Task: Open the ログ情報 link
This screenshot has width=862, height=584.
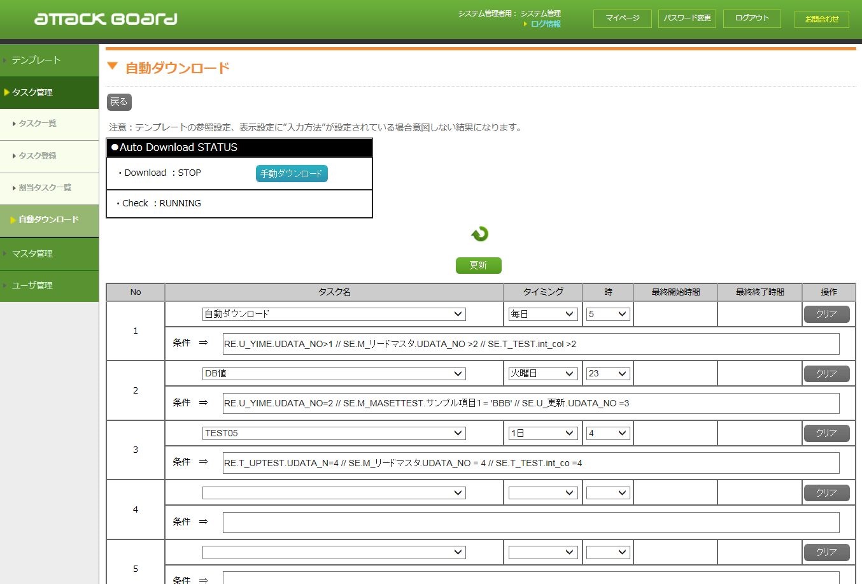Action: 546,24
